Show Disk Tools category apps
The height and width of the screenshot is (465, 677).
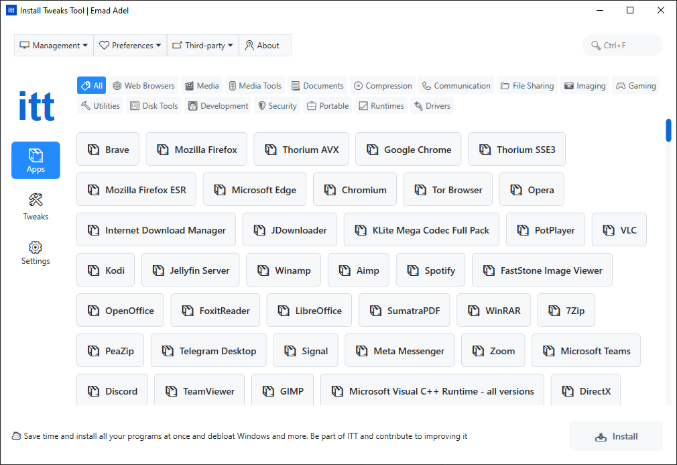[154, 106]
